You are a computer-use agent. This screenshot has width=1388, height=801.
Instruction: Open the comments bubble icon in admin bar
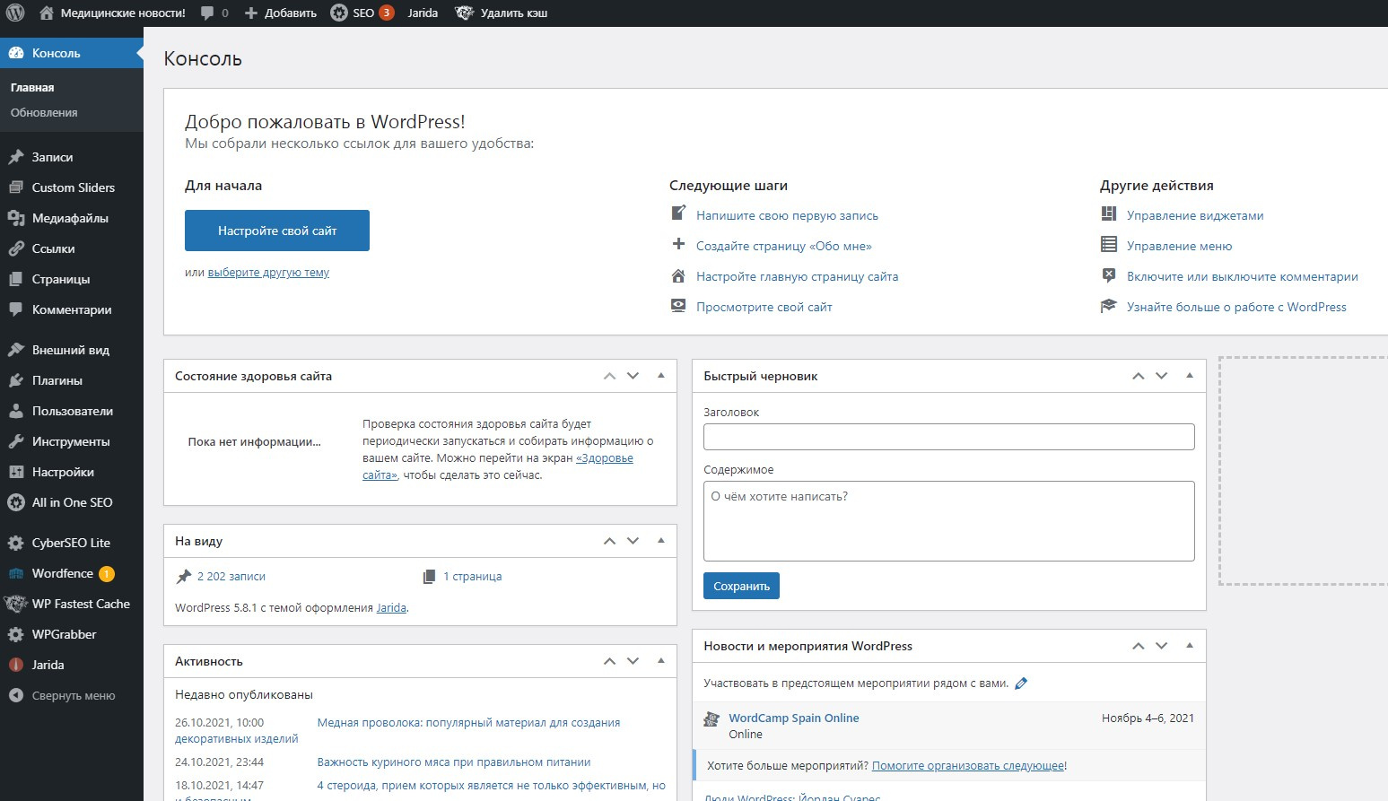coord(207,13)
